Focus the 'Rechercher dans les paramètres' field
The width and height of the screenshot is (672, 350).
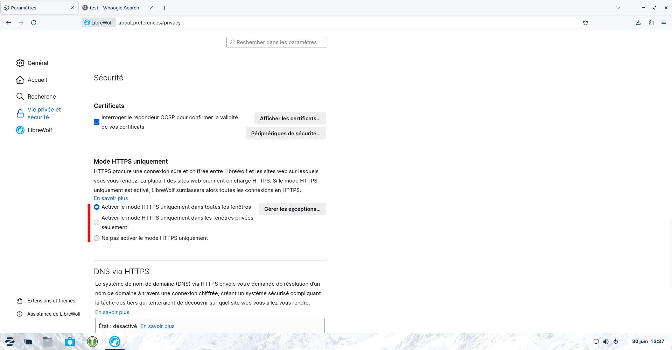tap(276, 42)
